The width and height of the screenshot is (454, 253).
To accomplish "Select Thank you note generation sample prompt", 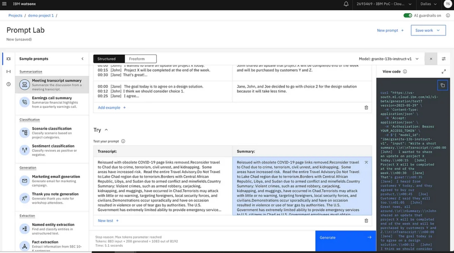I will (x=52, y=198).
